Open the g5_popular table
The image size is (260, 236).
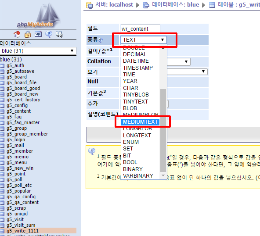point(19,191)
